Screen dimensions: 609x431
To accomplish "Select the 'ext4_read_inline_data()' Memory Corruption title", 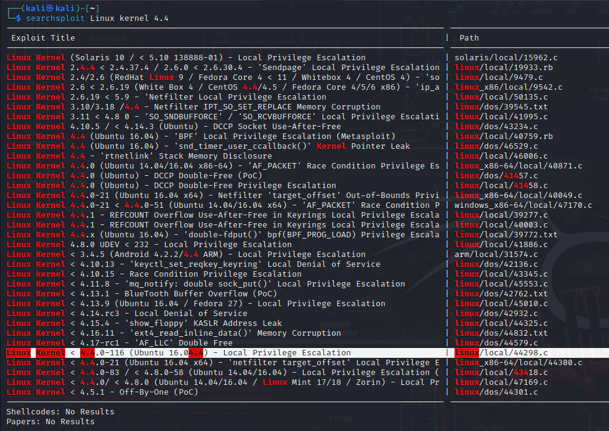I will 174,333.
